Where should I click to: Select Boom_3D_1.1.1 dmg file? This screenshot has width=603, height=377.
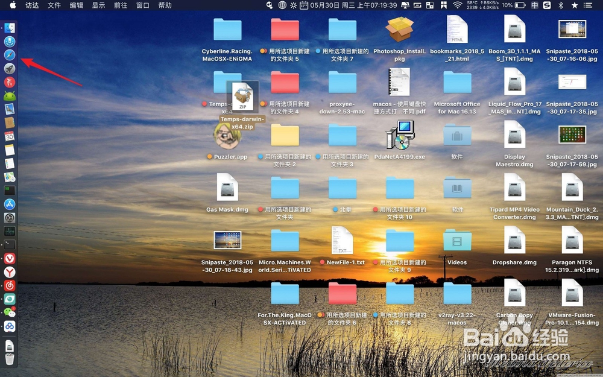[514, 29]
